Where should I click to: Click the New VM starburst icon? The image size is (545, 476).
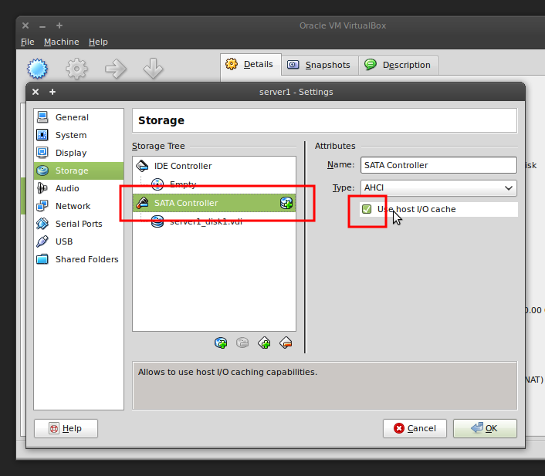pyautogui.click(x=37, y=69)
